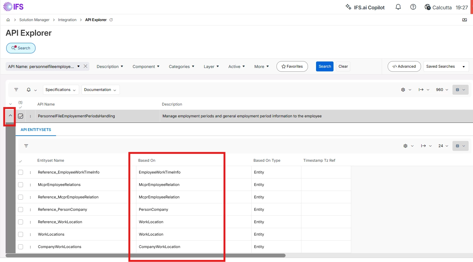
Task: Open the help question mark icon
Action: (x=413, y=7)
